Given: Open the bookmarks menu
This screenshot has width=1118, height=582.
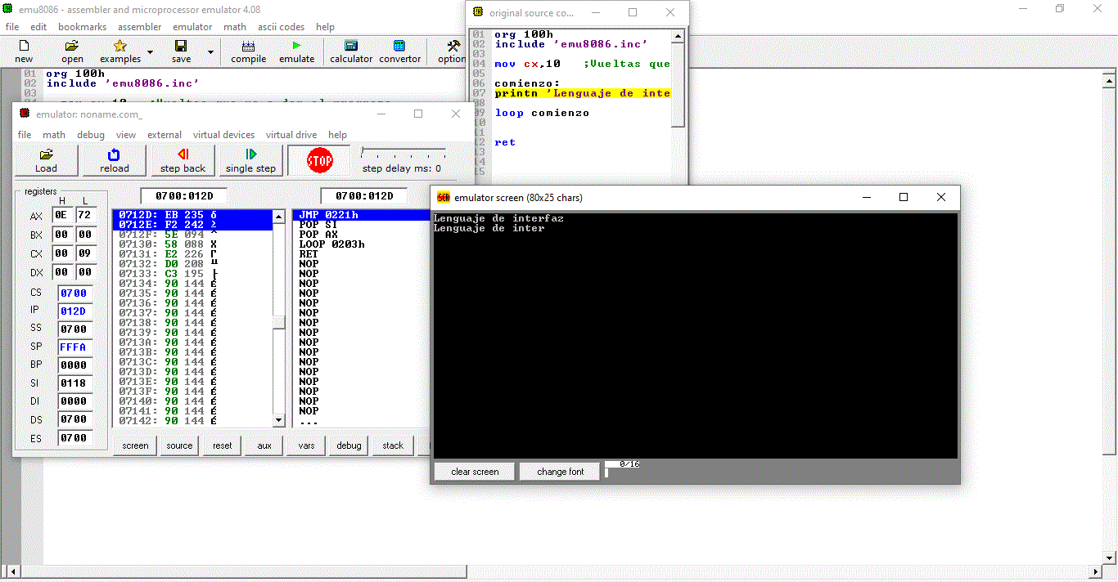Looking at the screenshot, I should pyautogui.click(x=82, y=27).
